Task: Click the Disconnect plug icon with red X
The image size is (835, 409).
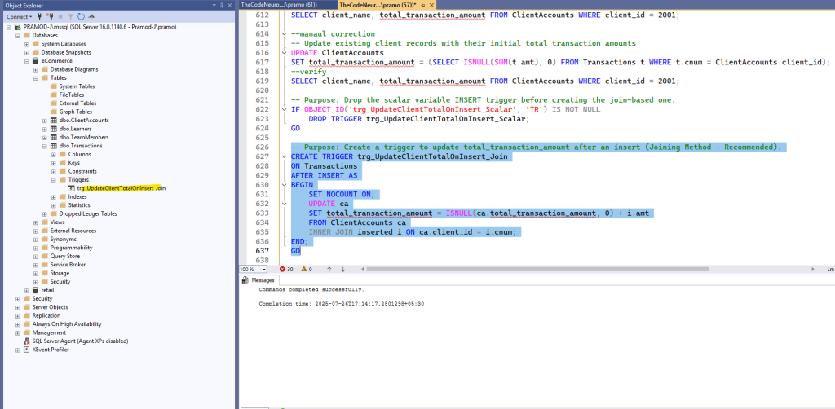Action: [x=51, y=16]
